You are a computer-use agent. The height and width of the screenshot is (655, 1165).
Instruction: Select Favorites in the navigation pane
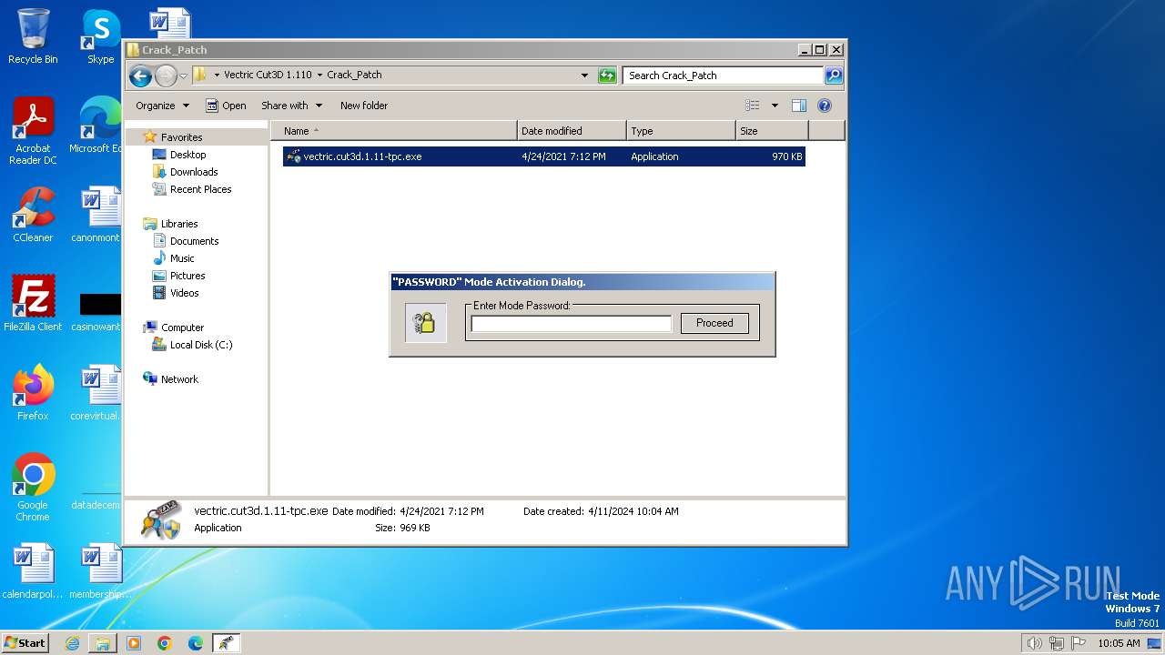click(181, 137)
